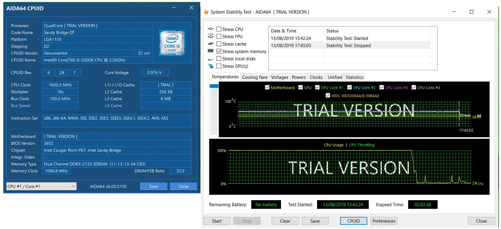501x229 pixels.
Task: Open the CPU #1 / Core #1 dropdown
Action: [x=41, y=186]
